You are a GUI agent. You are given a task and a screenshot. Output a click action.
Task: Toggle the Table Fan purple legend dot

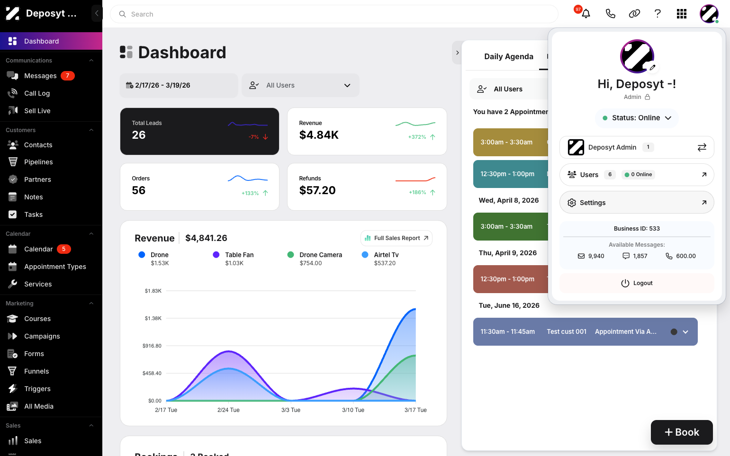pyautogui.click(x=216, y=255)
